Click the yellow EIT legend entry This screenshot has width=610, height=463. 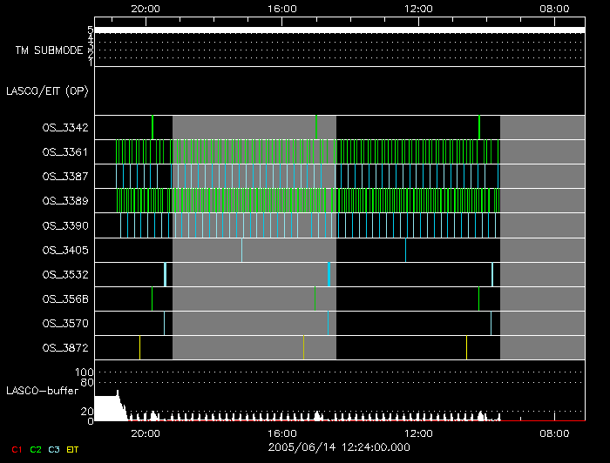(x=72, y=449)
